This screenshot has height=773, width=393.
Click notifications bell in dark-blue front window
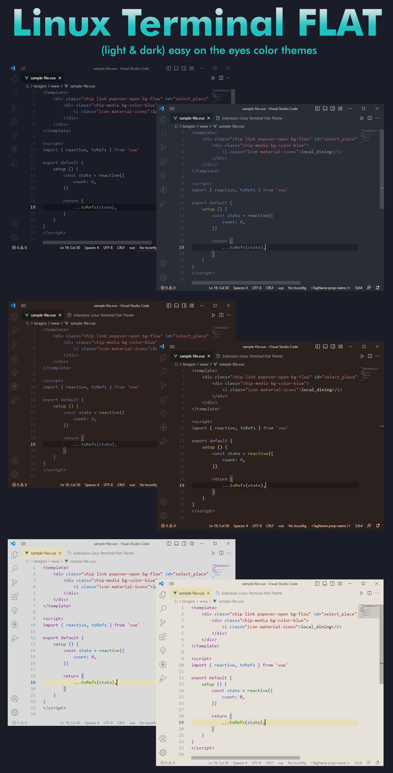point(378,288)
